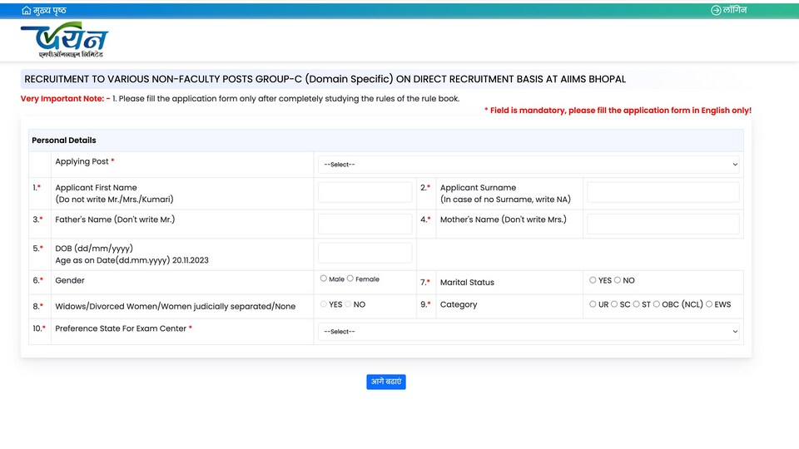Select OBC (NCL) category radio button
Image resolution: width=799 pixels, height=449 pixels.
pos(657,304)
